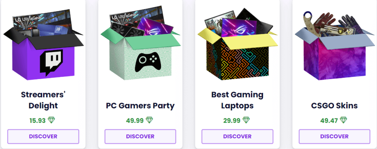Open the CSGO Skins box via its Discover button

(334, 137)
